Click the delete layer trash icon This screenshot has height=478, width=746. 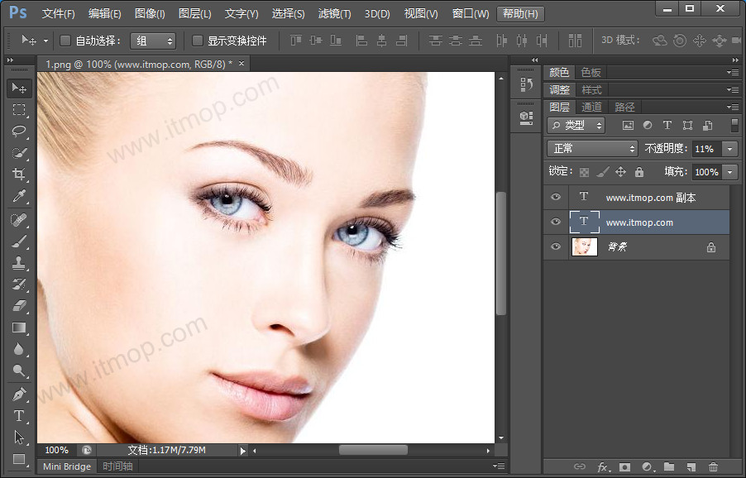(x=713, y=468)
